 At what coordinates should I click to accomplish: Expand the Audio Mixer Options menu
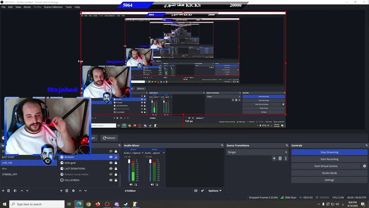click(215, 191)
